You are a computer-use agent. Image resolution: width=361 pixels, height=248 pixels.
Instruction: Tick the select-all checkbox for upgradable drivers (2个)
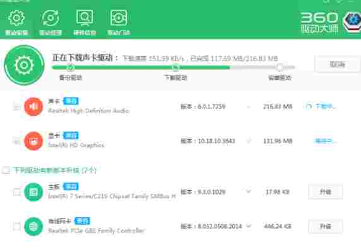(x=6, y=171)
